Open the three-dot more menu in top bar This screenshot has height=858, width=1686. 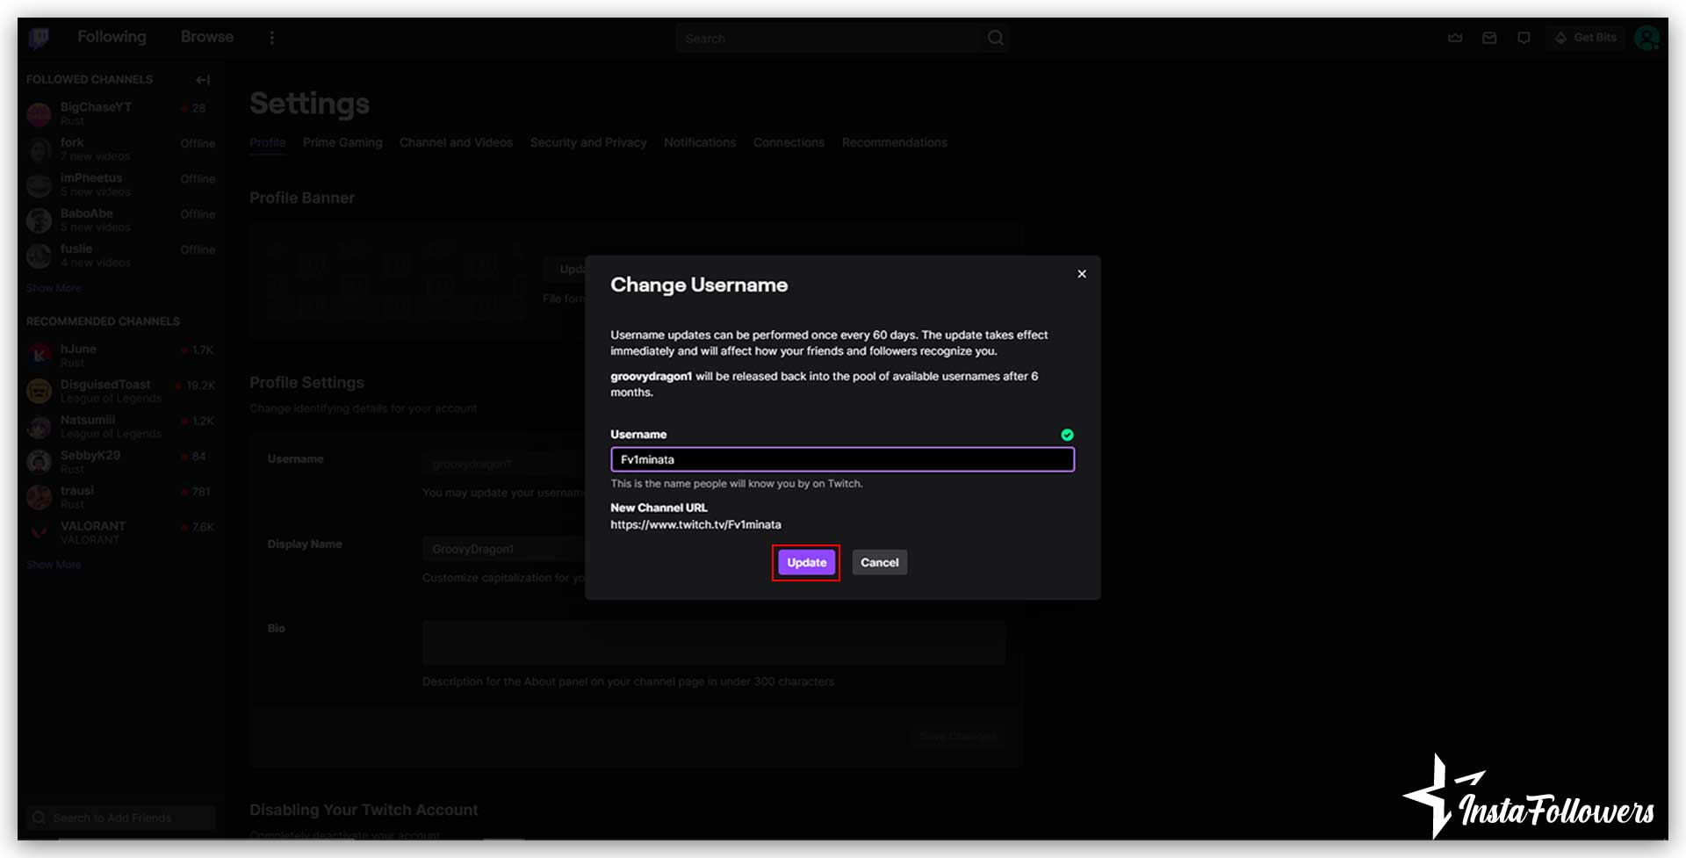(x=271, y=38)
